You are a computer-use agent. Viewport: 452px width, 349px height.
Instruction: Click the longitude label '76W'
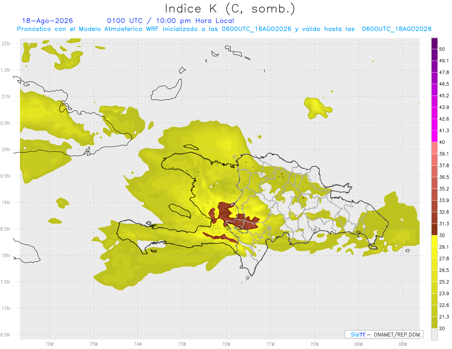click(49, 344)
